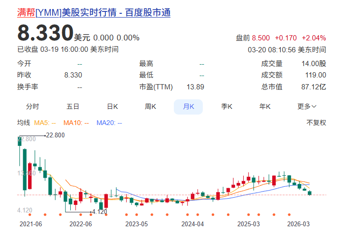Click the +2.04% pre-market change
Viewport: 351px width, 231px height.
click(313, 38)
